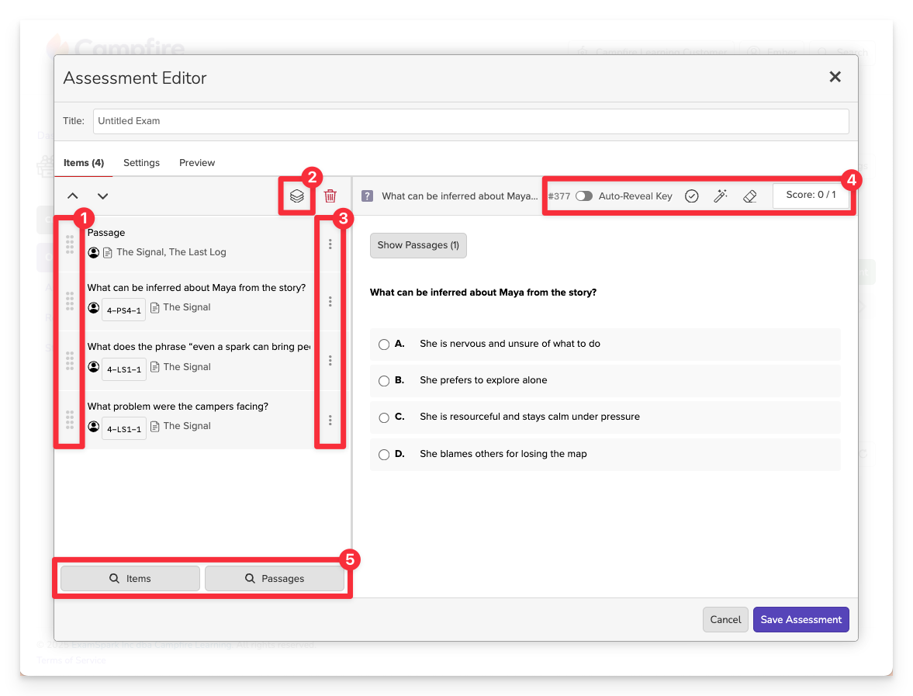Image resolution: width=913 pixels, height=696 pixels.
Task: Select the question about Maya in list
Action: (197, 288)
